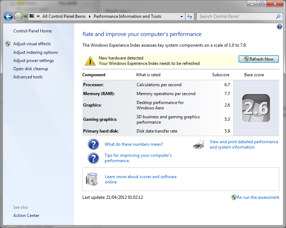Click the Windows base score 2.6 badge
Image resolution: width=286 pixels, height=228 pixels.
click(256, 108)
